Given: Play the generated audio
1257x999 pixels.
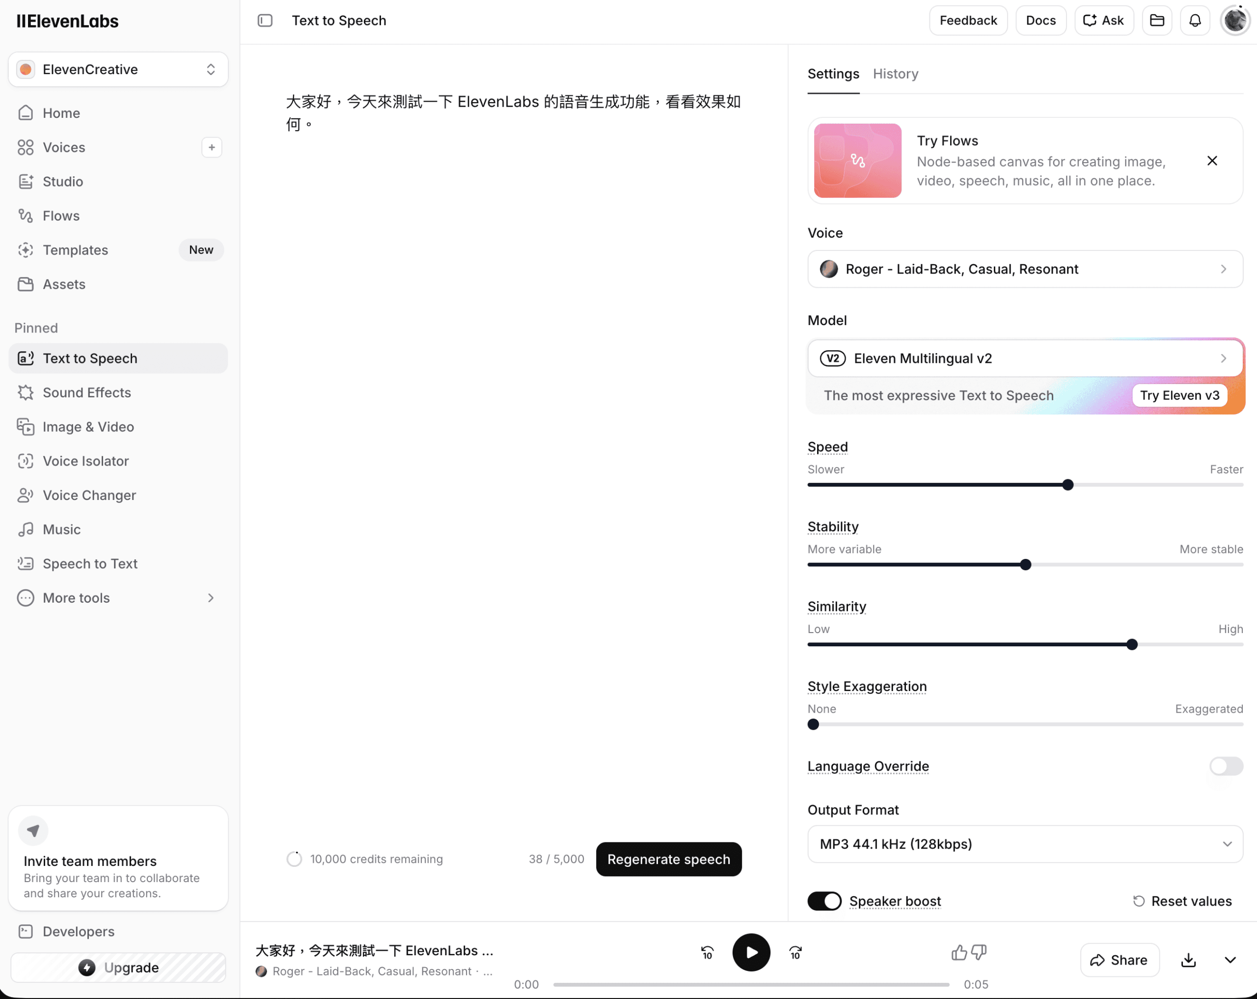Looking at the screenshot, I should (x=751, y=952).
